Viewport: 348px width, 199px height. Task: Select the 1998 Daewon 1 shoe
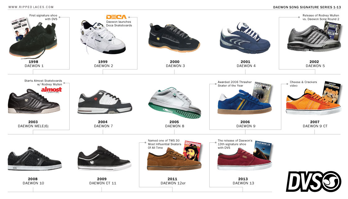click(x=33, y=41)
